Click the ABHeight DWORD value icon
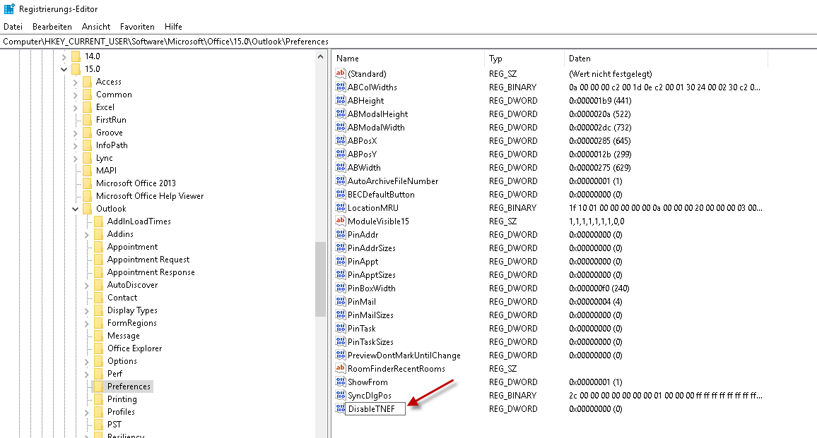 point(340,100)
